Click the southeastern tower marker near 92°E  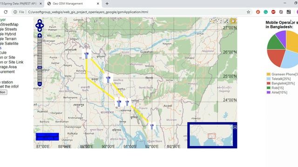pos(152,126)
